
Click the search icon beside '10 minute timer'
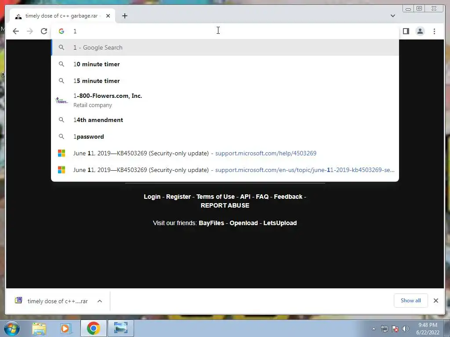[62, 64]
